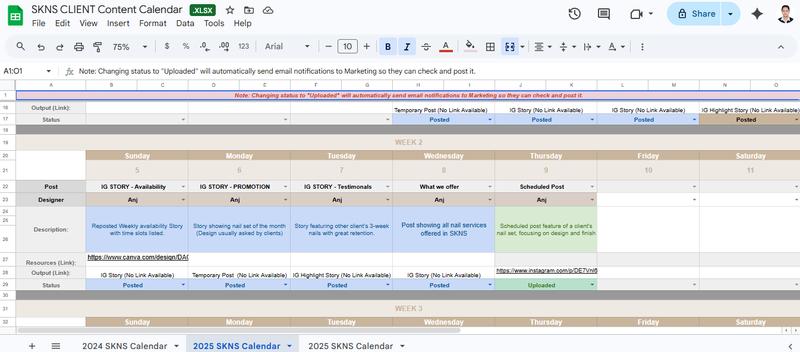Open the borders tool
The height and width of the screenshot is (352, 800).
click(490, 46)
